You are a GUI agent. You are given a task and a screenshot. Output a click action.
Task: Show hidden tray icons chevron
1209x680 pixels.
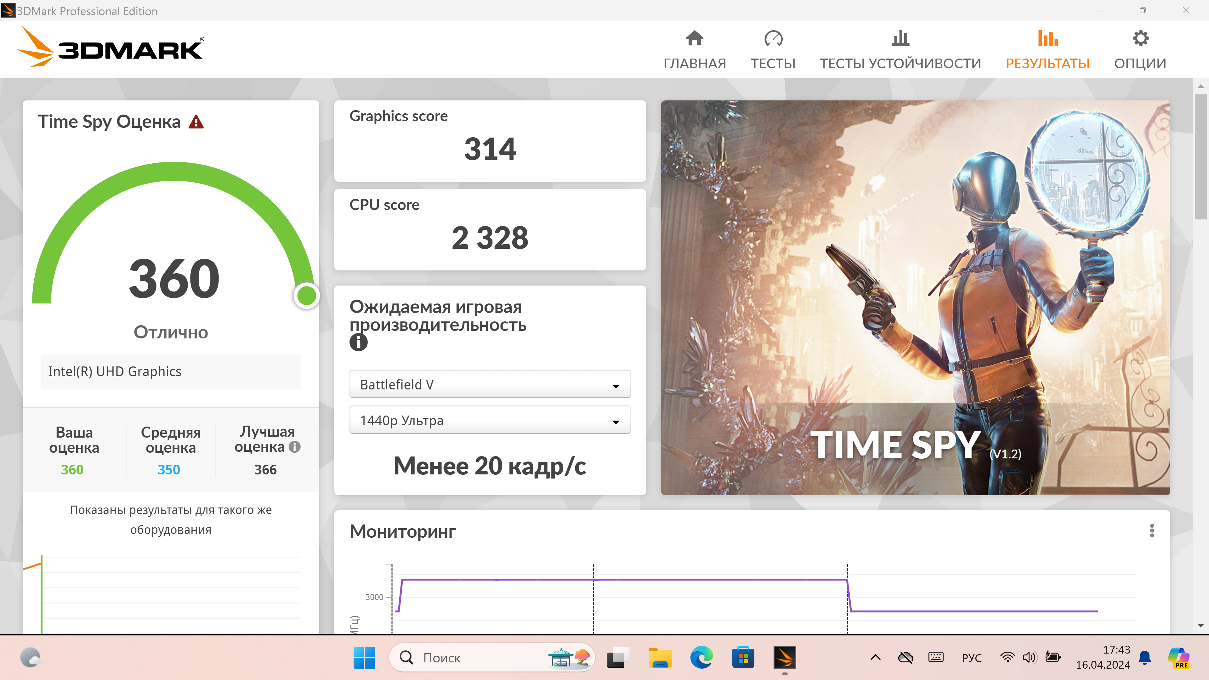(875, 657)
